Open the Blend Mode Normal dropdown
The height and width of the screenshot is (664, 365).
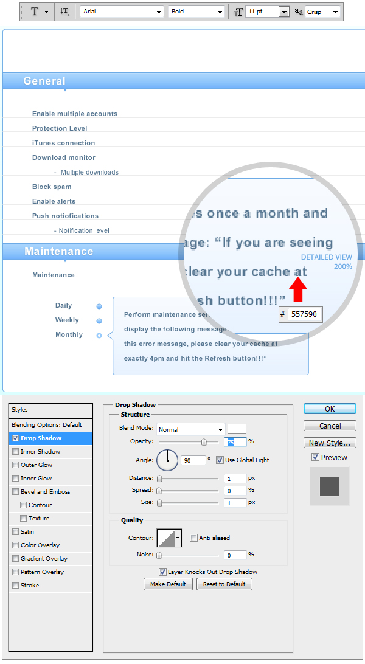(191, 429)
